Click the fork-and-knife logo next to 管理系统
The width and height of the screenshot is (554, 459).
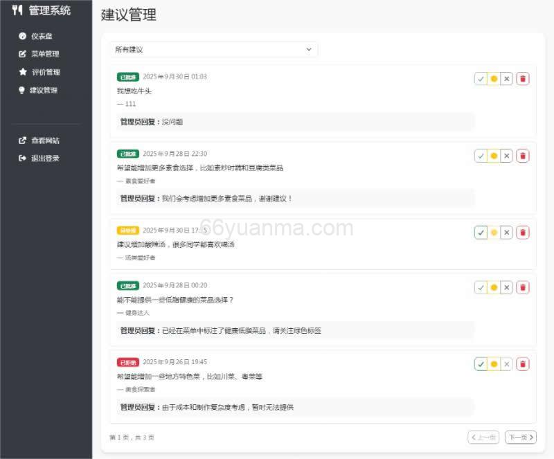tap(17, 10)
